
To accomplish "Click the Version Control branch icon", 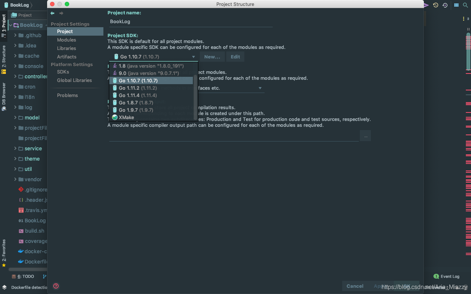I will pyautogui.click(x=45, y=276).
